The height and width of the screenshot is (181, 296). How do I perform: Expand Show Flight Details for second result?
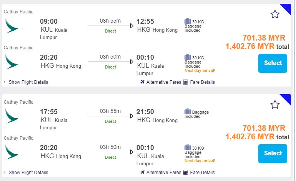[28, 173]
